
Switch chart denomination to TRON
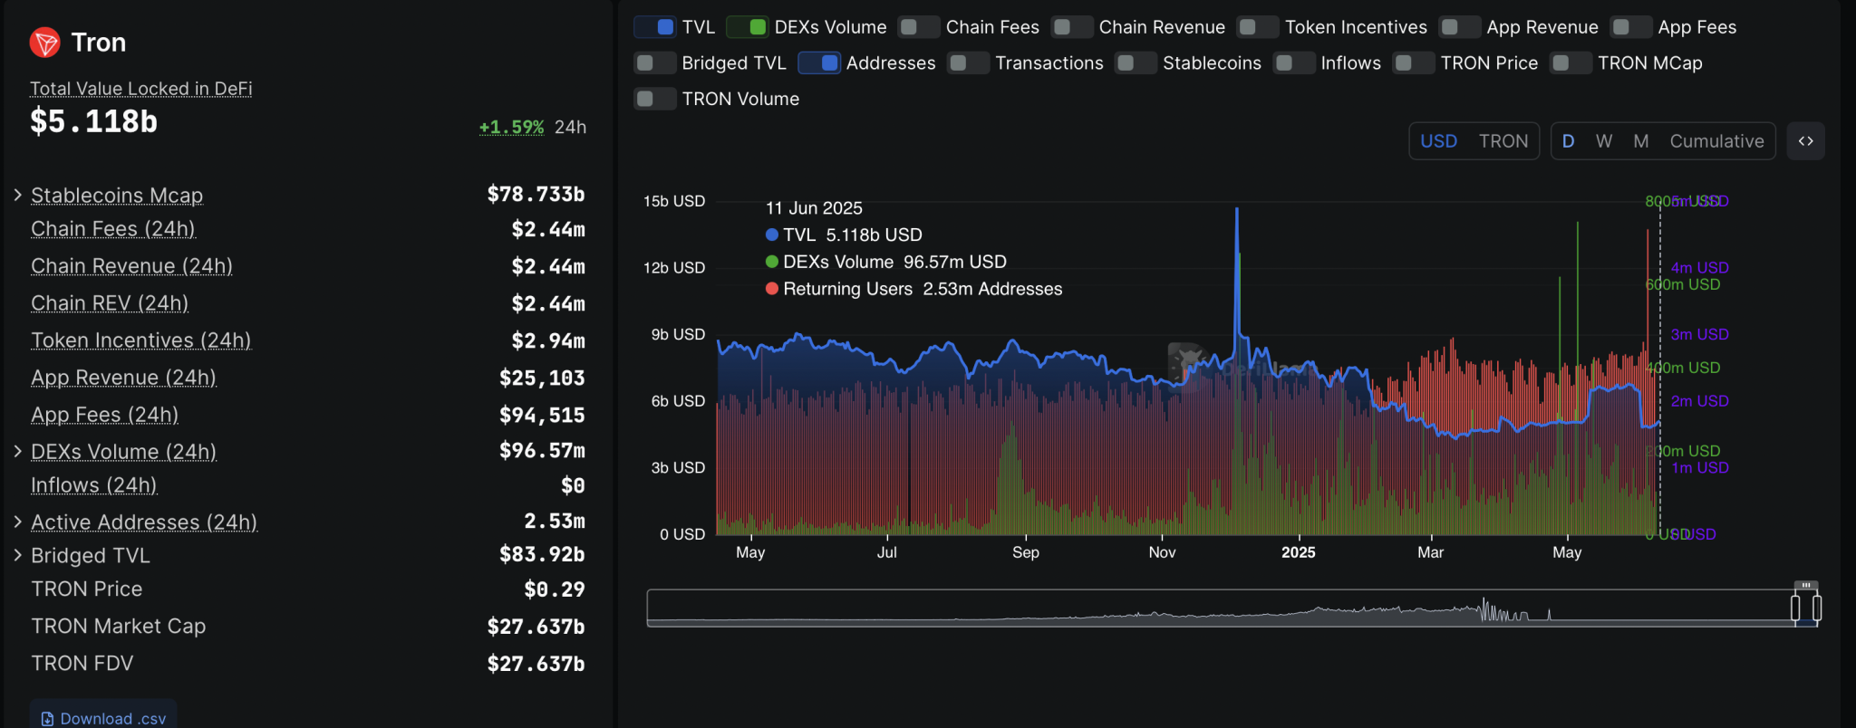(x=1503, y=141)
